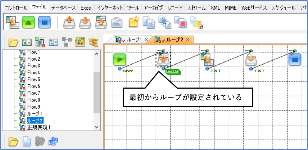The width and height of the screenshot is (308, 150).
Task: Close the ループ2 editor tab
Action: coord(187,39)
